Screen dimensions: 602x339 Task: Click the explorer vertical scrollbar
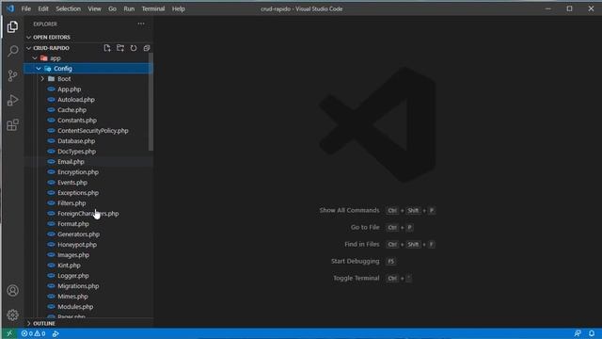point(150,102)
